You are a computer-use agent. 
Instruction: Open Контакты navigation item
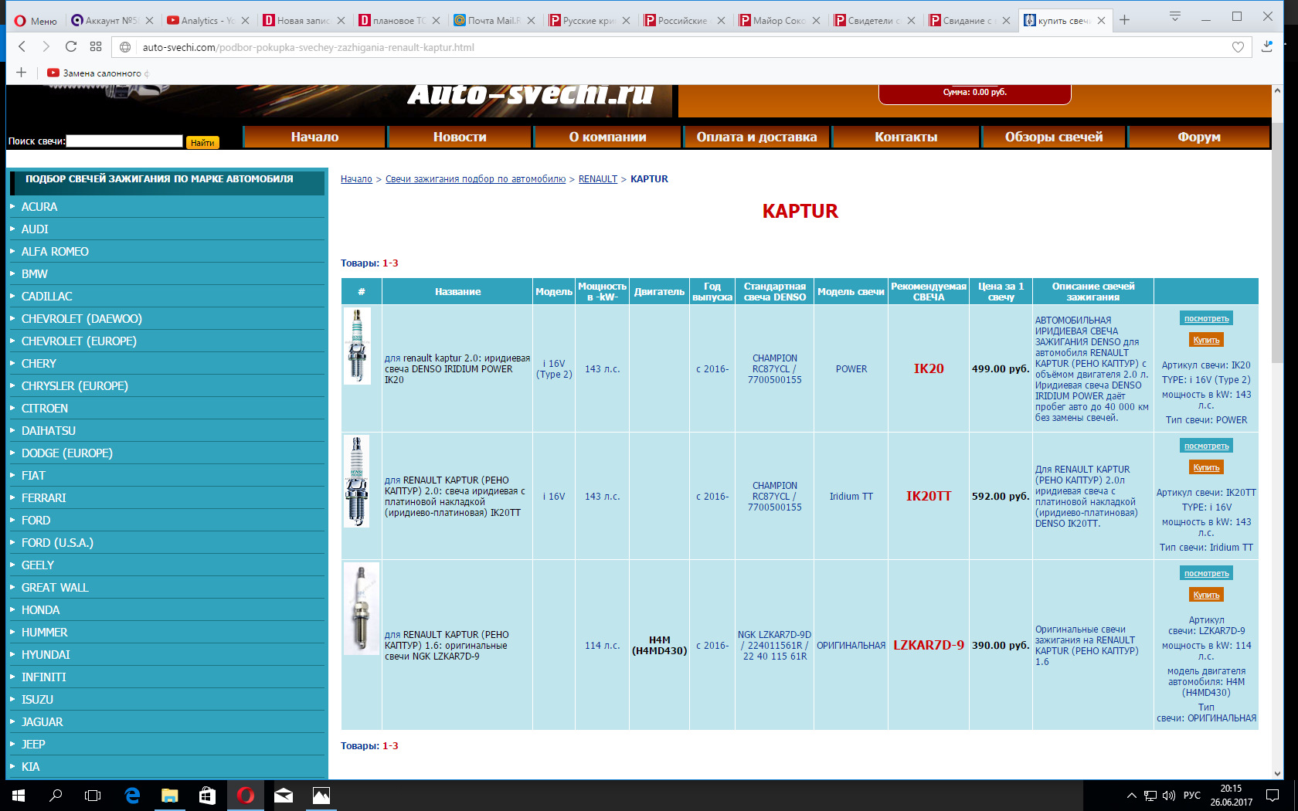[x=906, y=137]
